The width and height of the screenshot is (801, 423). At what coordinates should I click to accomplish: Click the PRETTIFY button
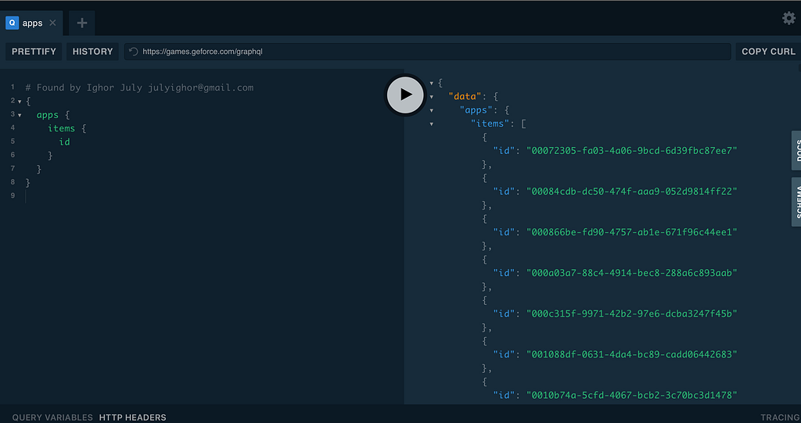[x=34, y=52]
